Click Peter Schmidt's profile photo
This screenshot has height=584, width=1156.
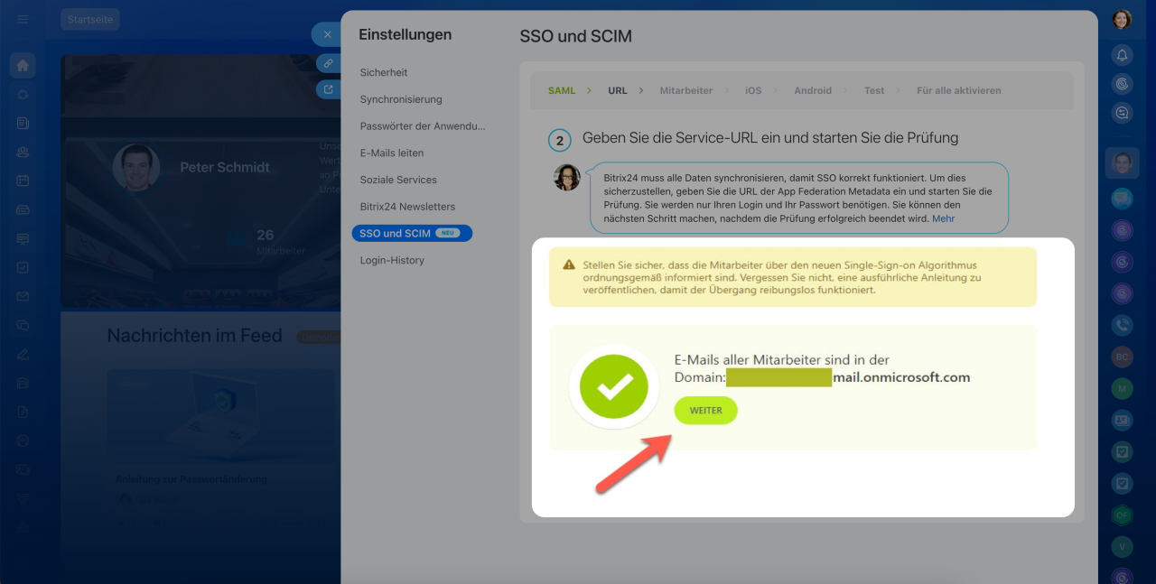click(136, 167)
